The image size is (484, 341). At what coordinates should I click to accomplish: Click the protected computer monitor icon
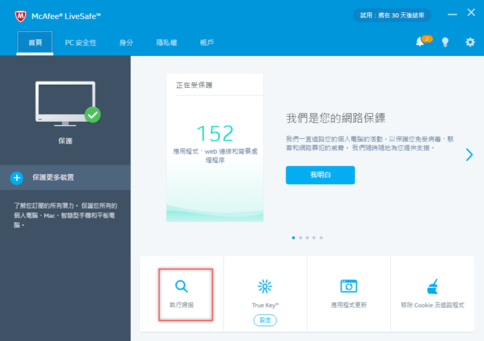point(68,103)
